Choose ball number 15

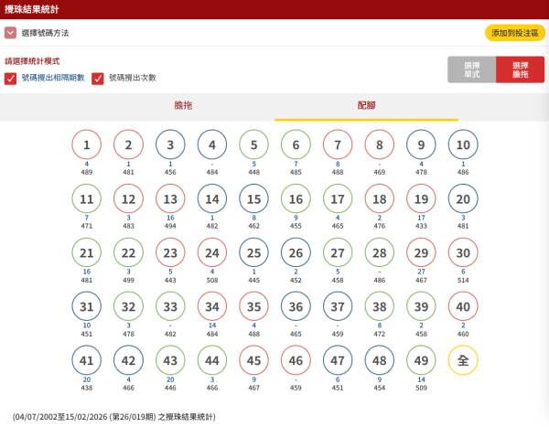coord(253,198)
